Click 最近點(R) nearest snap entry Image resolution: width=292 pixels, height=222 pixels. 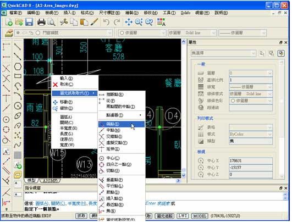[x=121, y=205]
